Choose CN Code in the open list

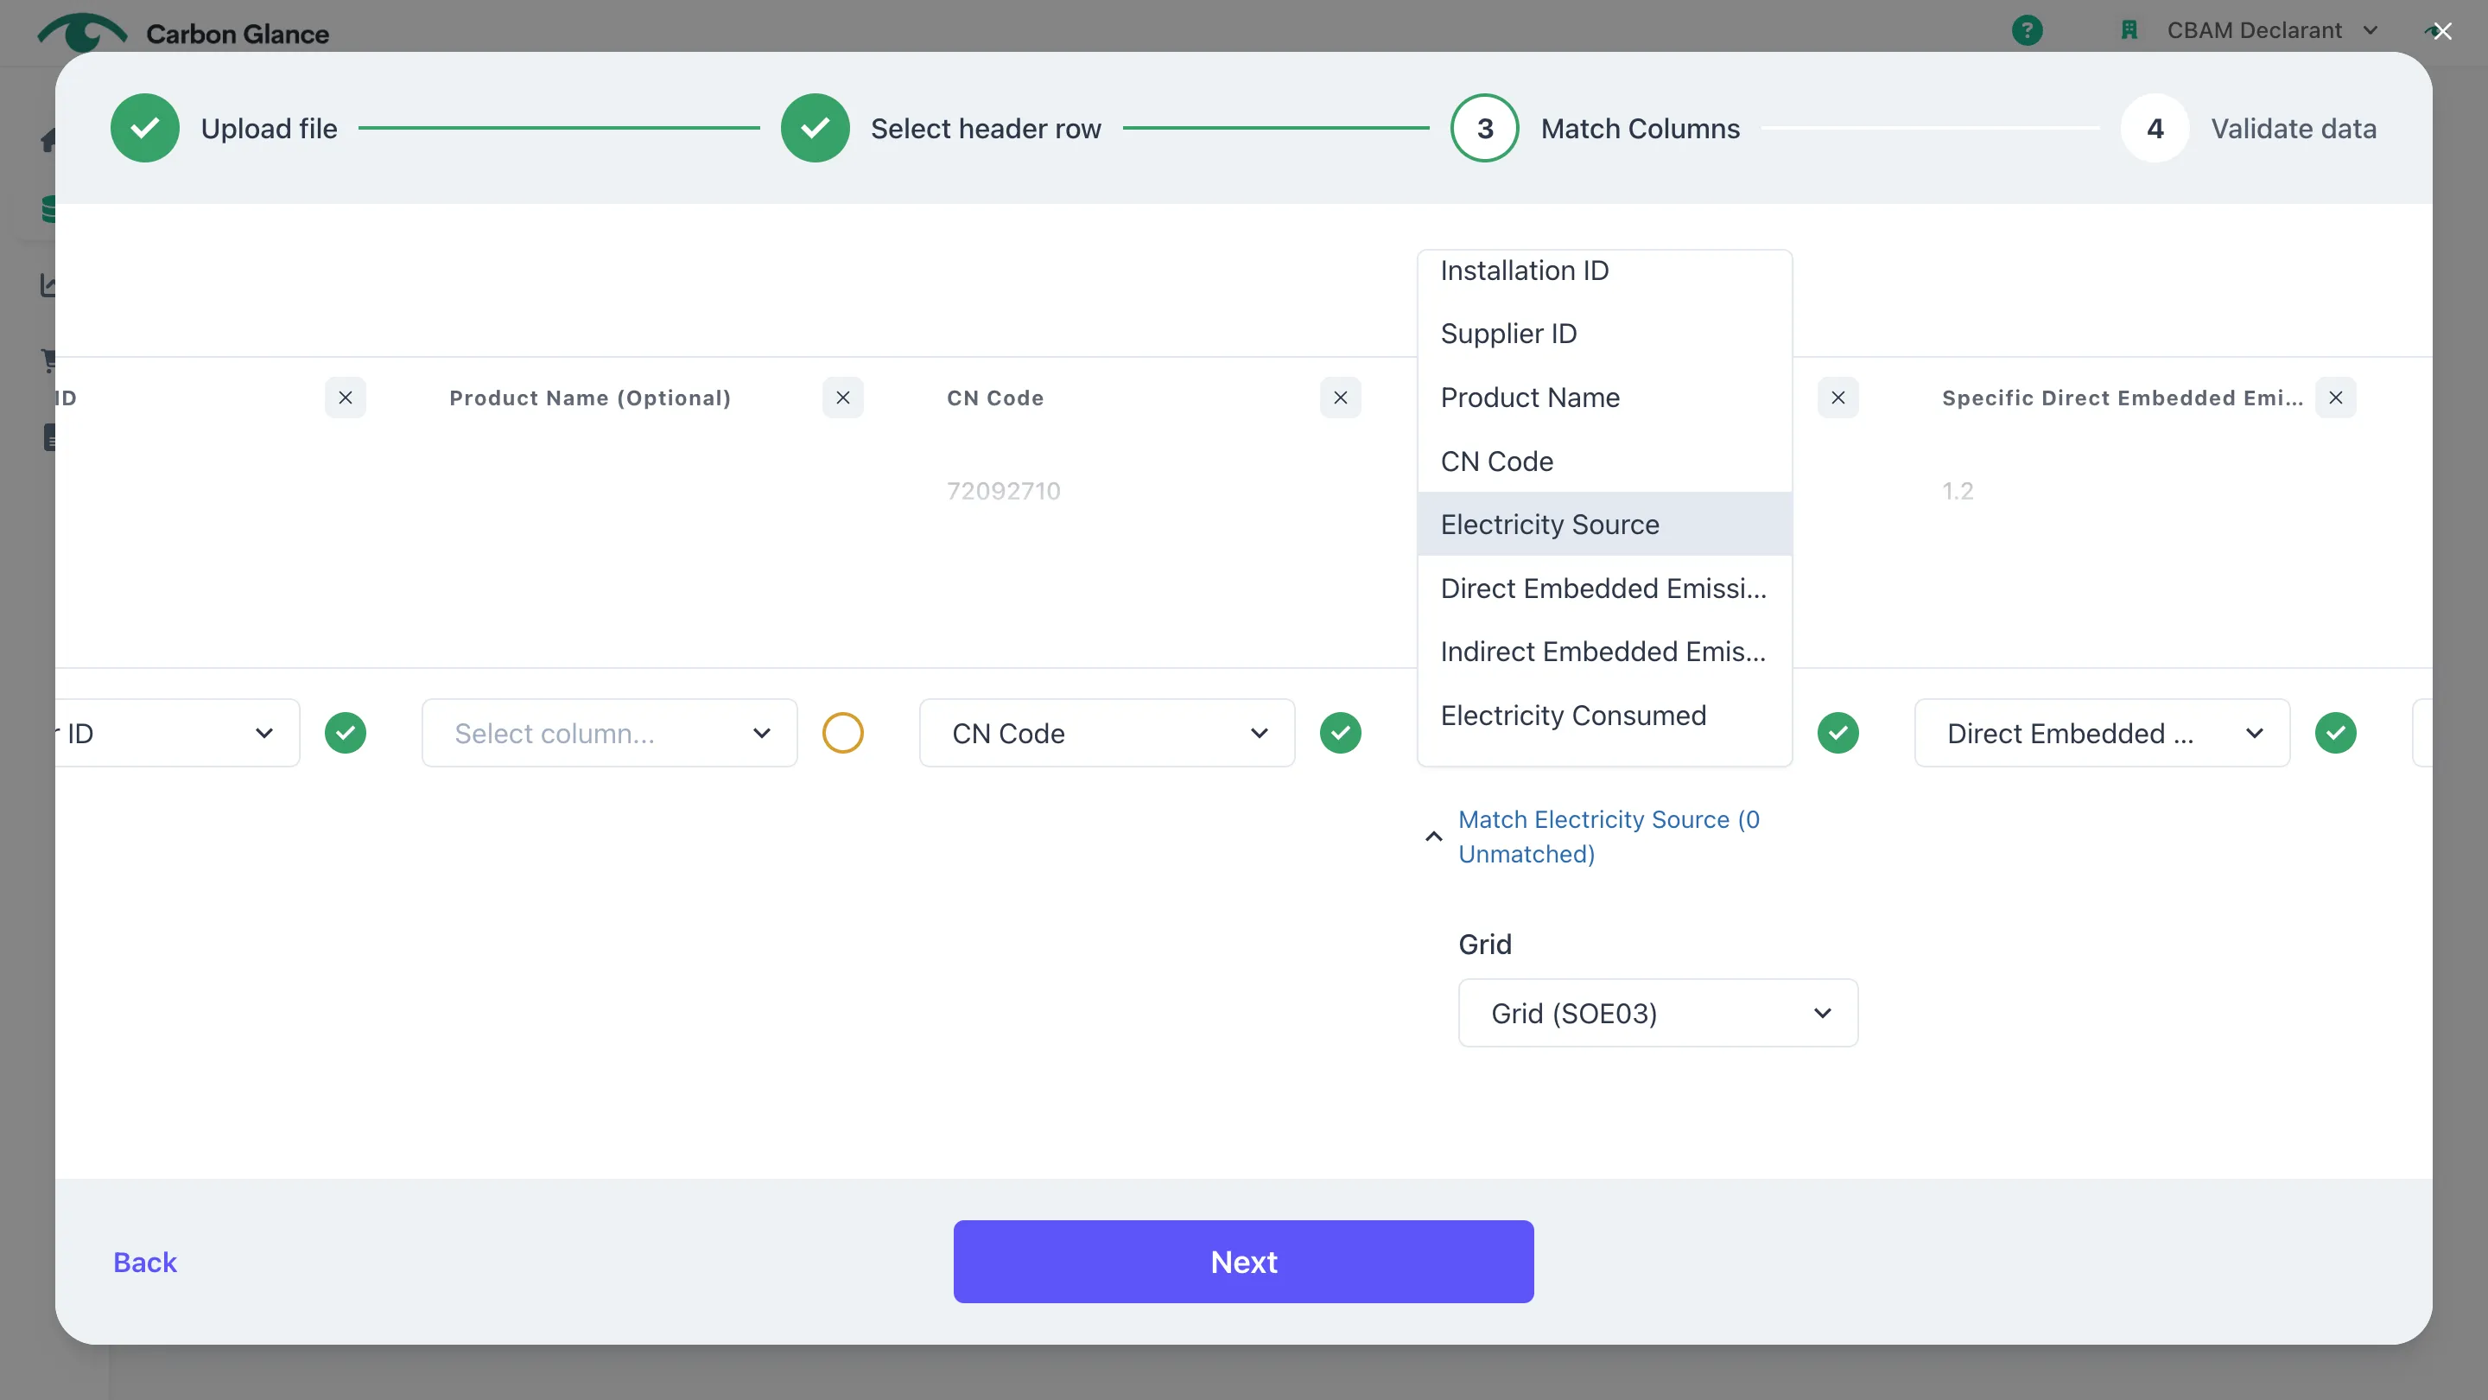(x=1604, y=461)
